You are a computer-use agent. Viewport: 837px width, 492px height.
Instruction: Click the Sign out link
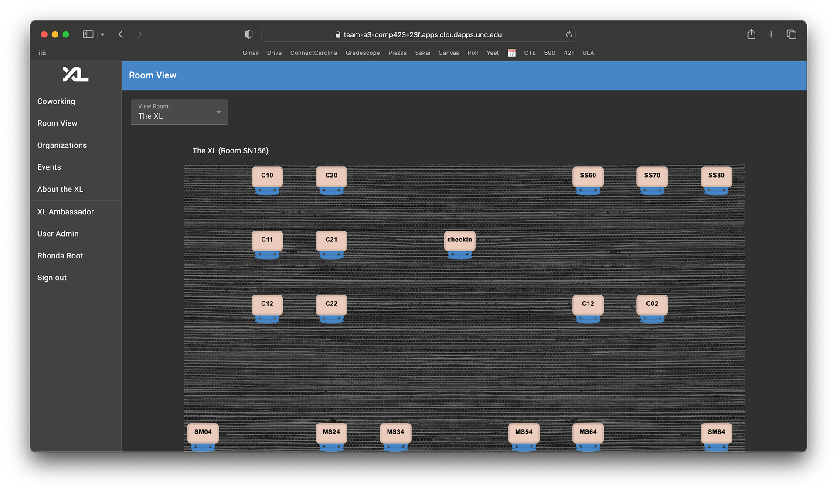pyautogui.click(x=52, y=278)
